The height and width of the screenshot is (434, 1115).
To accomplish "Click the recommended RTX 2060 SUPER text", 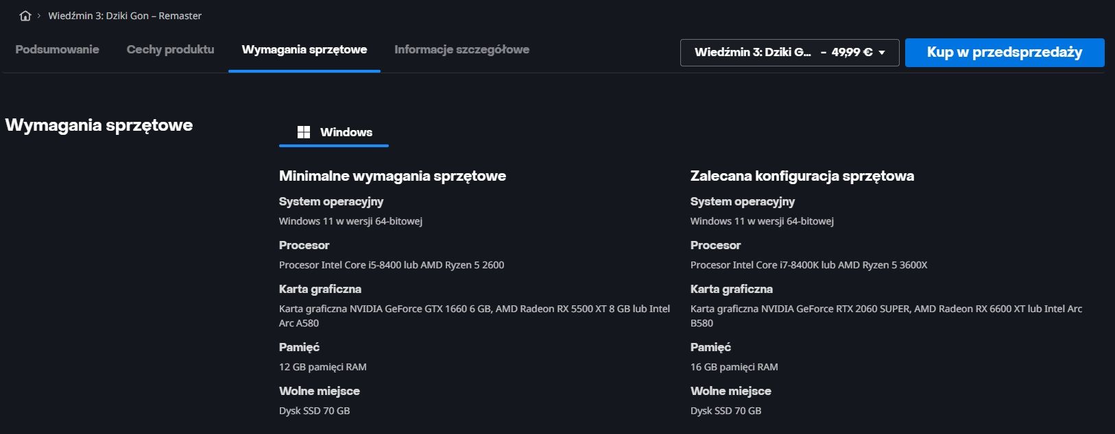I will 886,316.
